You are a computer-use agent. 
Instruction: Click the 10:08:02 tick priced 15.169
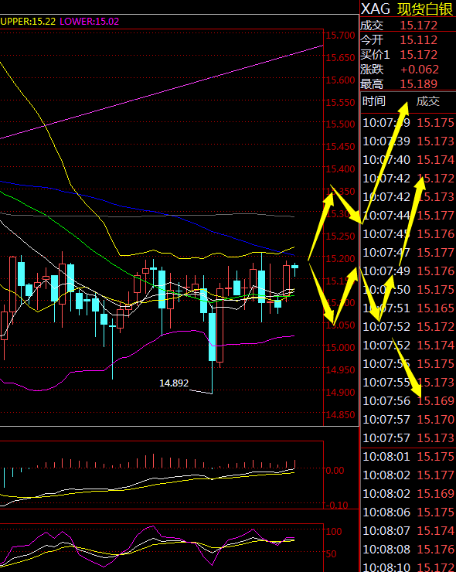click(408, 493)
